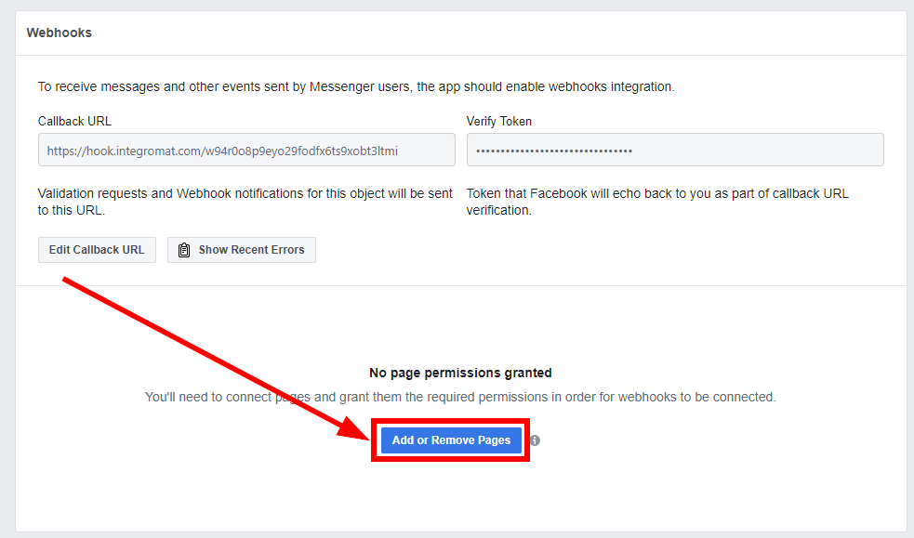Open the Edit Callback URL dialog
This screenshot has height=538, width=914.
tap(97, 250)
